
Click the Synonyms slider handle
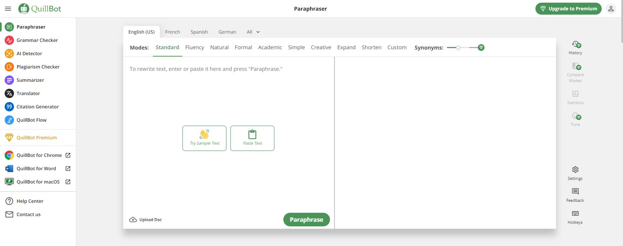[x=458, y=48]
